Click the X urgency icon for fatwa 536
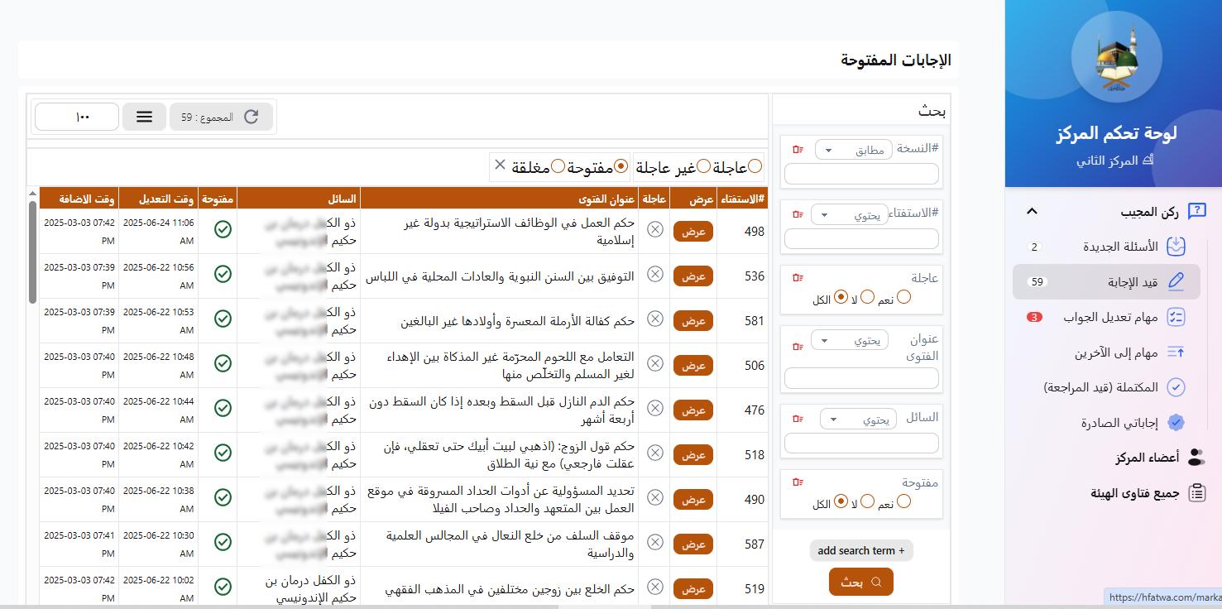The width and height of the screenshot is (1222, 609). click(x=654, y=276)
